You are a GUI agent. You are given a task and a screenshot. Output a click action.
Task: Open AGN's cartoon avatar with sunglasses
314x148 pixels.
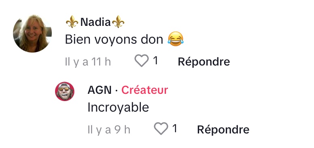tap(65, 91)
